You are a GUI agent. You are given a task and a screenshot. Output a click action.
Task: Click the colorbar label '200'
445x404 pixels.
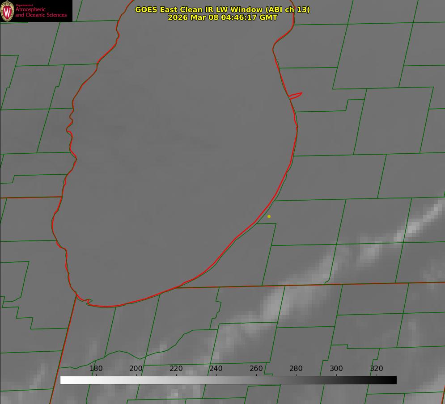coord(136,368)
